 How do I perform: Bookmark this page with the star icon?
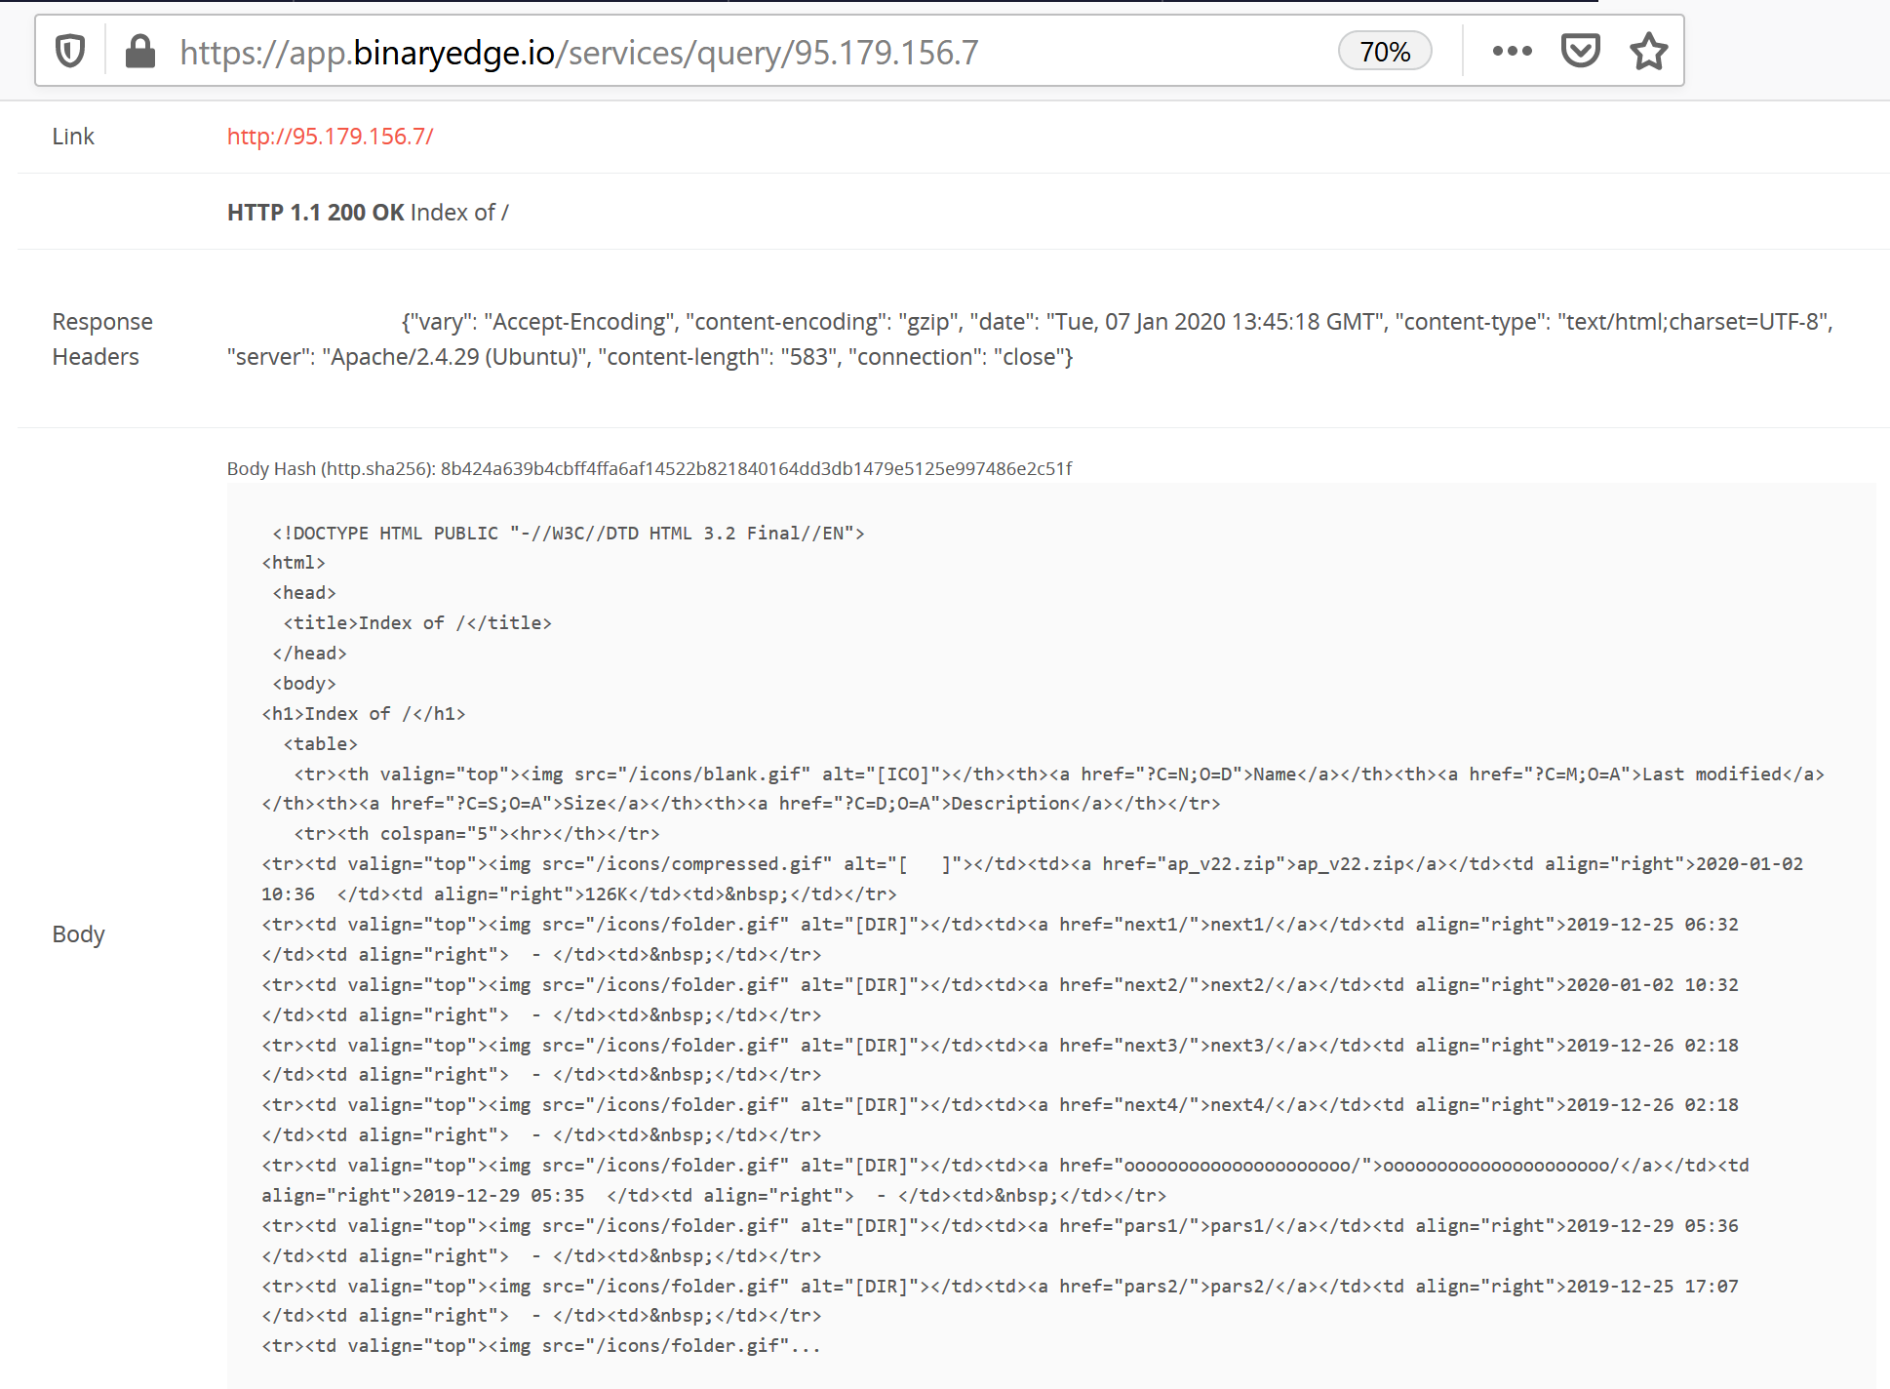[x=1648, y=52]
